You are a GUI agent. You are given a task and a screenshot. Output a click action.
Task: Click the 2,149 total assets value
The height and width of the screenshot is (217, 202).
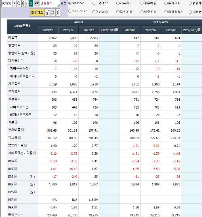(x=176, y=84)
